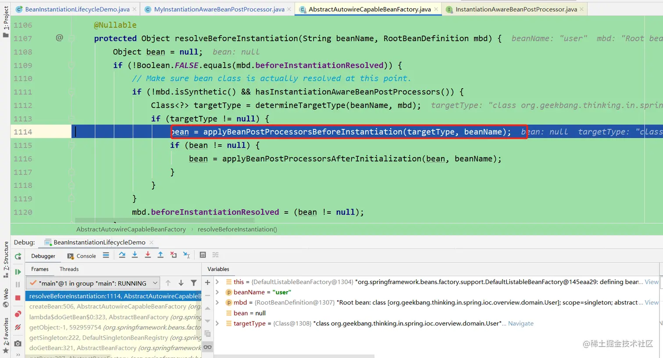Resume program execution
The image size is (663, 358).
(x=18, y=272)
